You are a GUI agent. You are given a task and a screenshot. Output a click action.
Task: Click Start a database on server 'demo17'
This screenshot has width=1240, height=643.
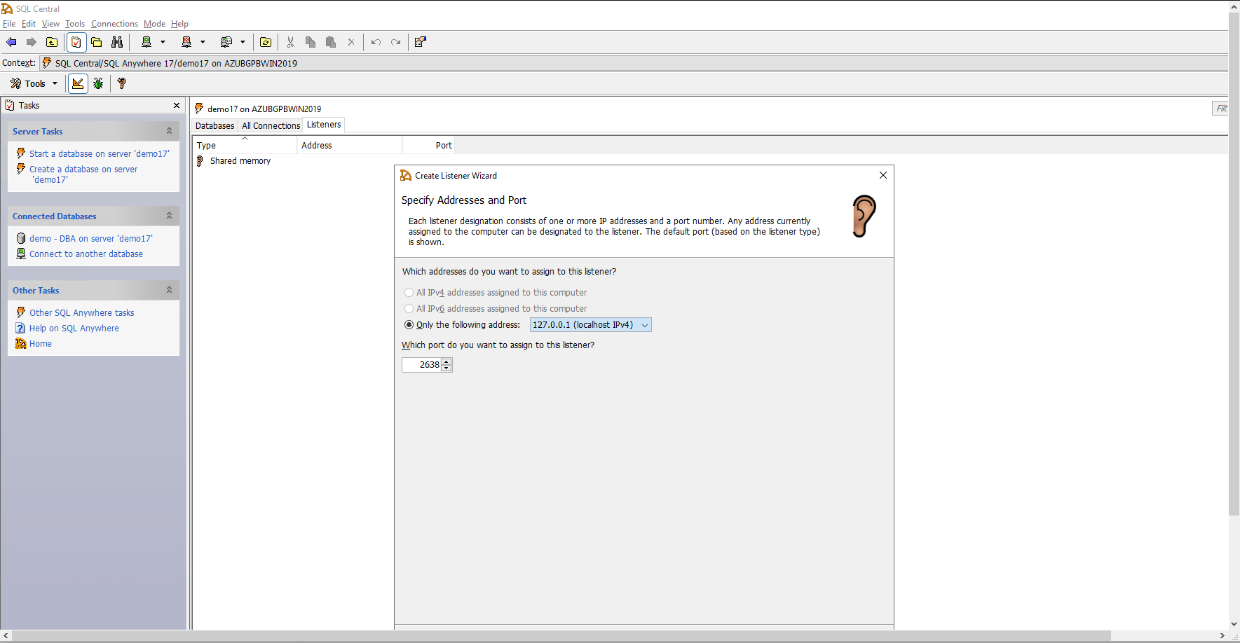click(100, 153)
